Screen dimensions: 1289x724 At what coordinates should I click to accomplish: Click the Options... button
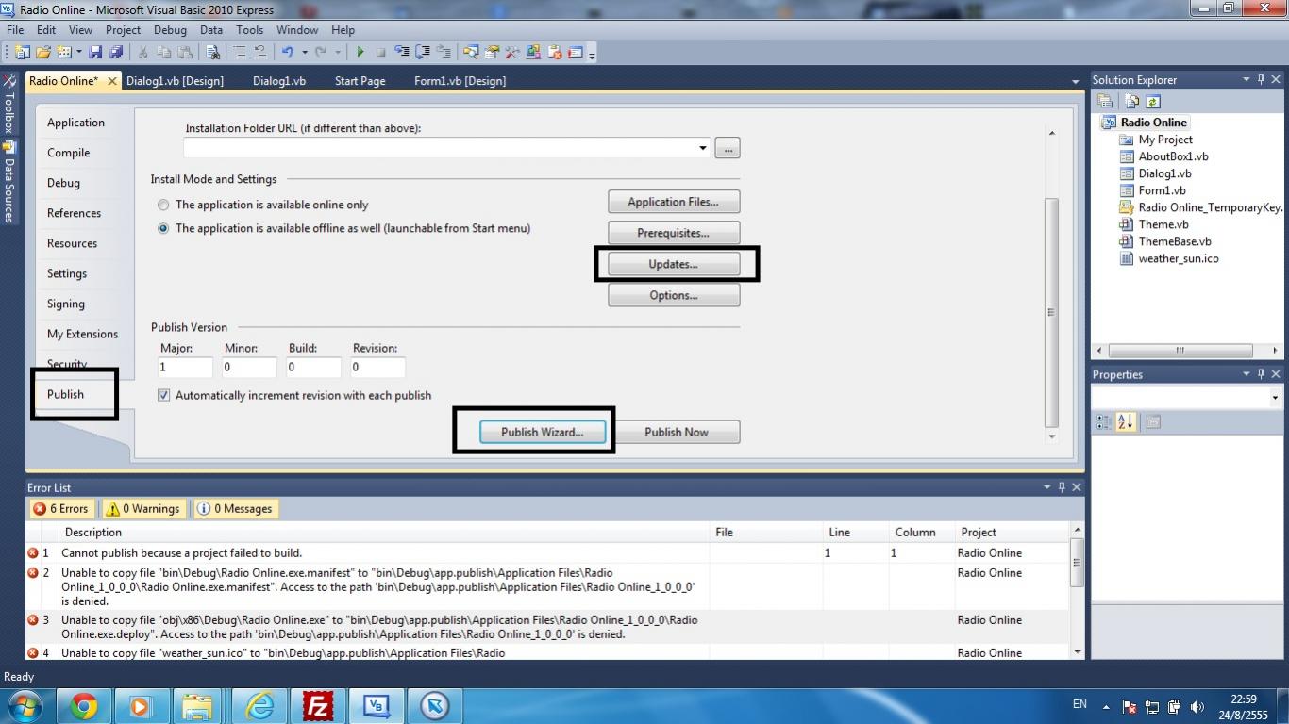tap(673, 295)
